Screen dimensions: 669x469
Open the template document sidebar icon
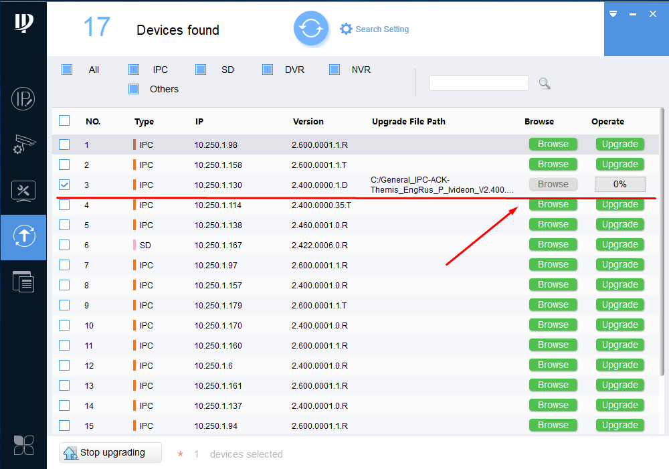23,282
